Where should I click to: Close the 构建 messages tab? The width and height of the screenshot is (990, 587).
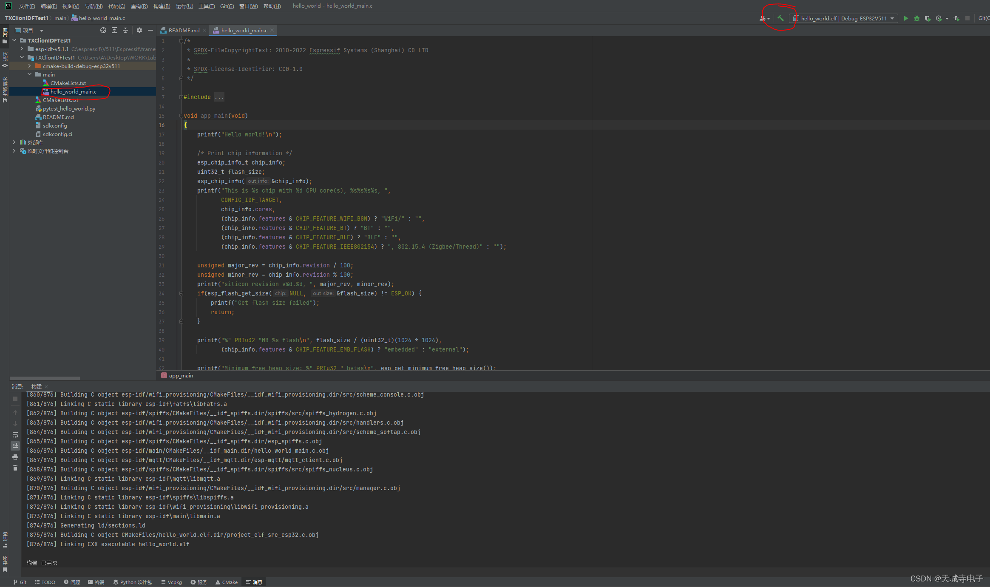pyautogui.click(x=46, y=386)
